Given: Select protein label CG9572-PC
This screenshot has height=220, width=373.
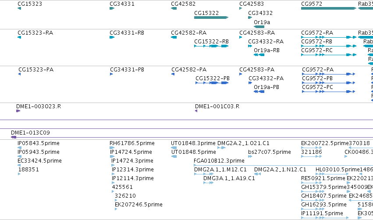Looking at the screenshot, I should click(x=318, y=87).
